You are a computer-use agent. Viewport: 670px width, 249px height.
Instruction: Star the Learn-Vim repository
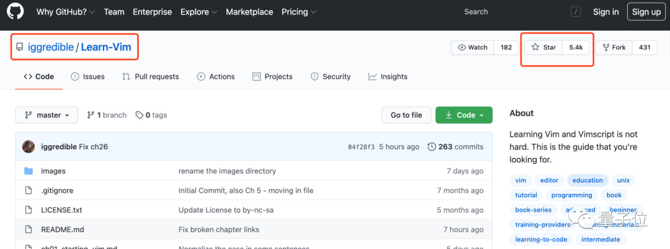click(x=543, y=48)
